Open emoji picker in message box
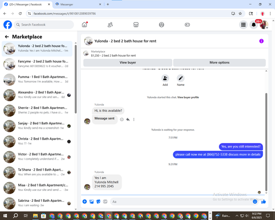 click(x=255, y=202)
